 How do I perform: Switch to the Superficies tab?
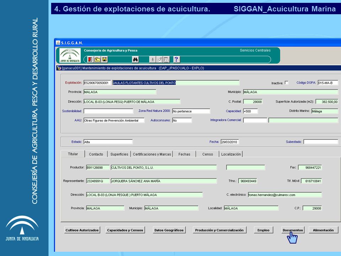[119, 154]
